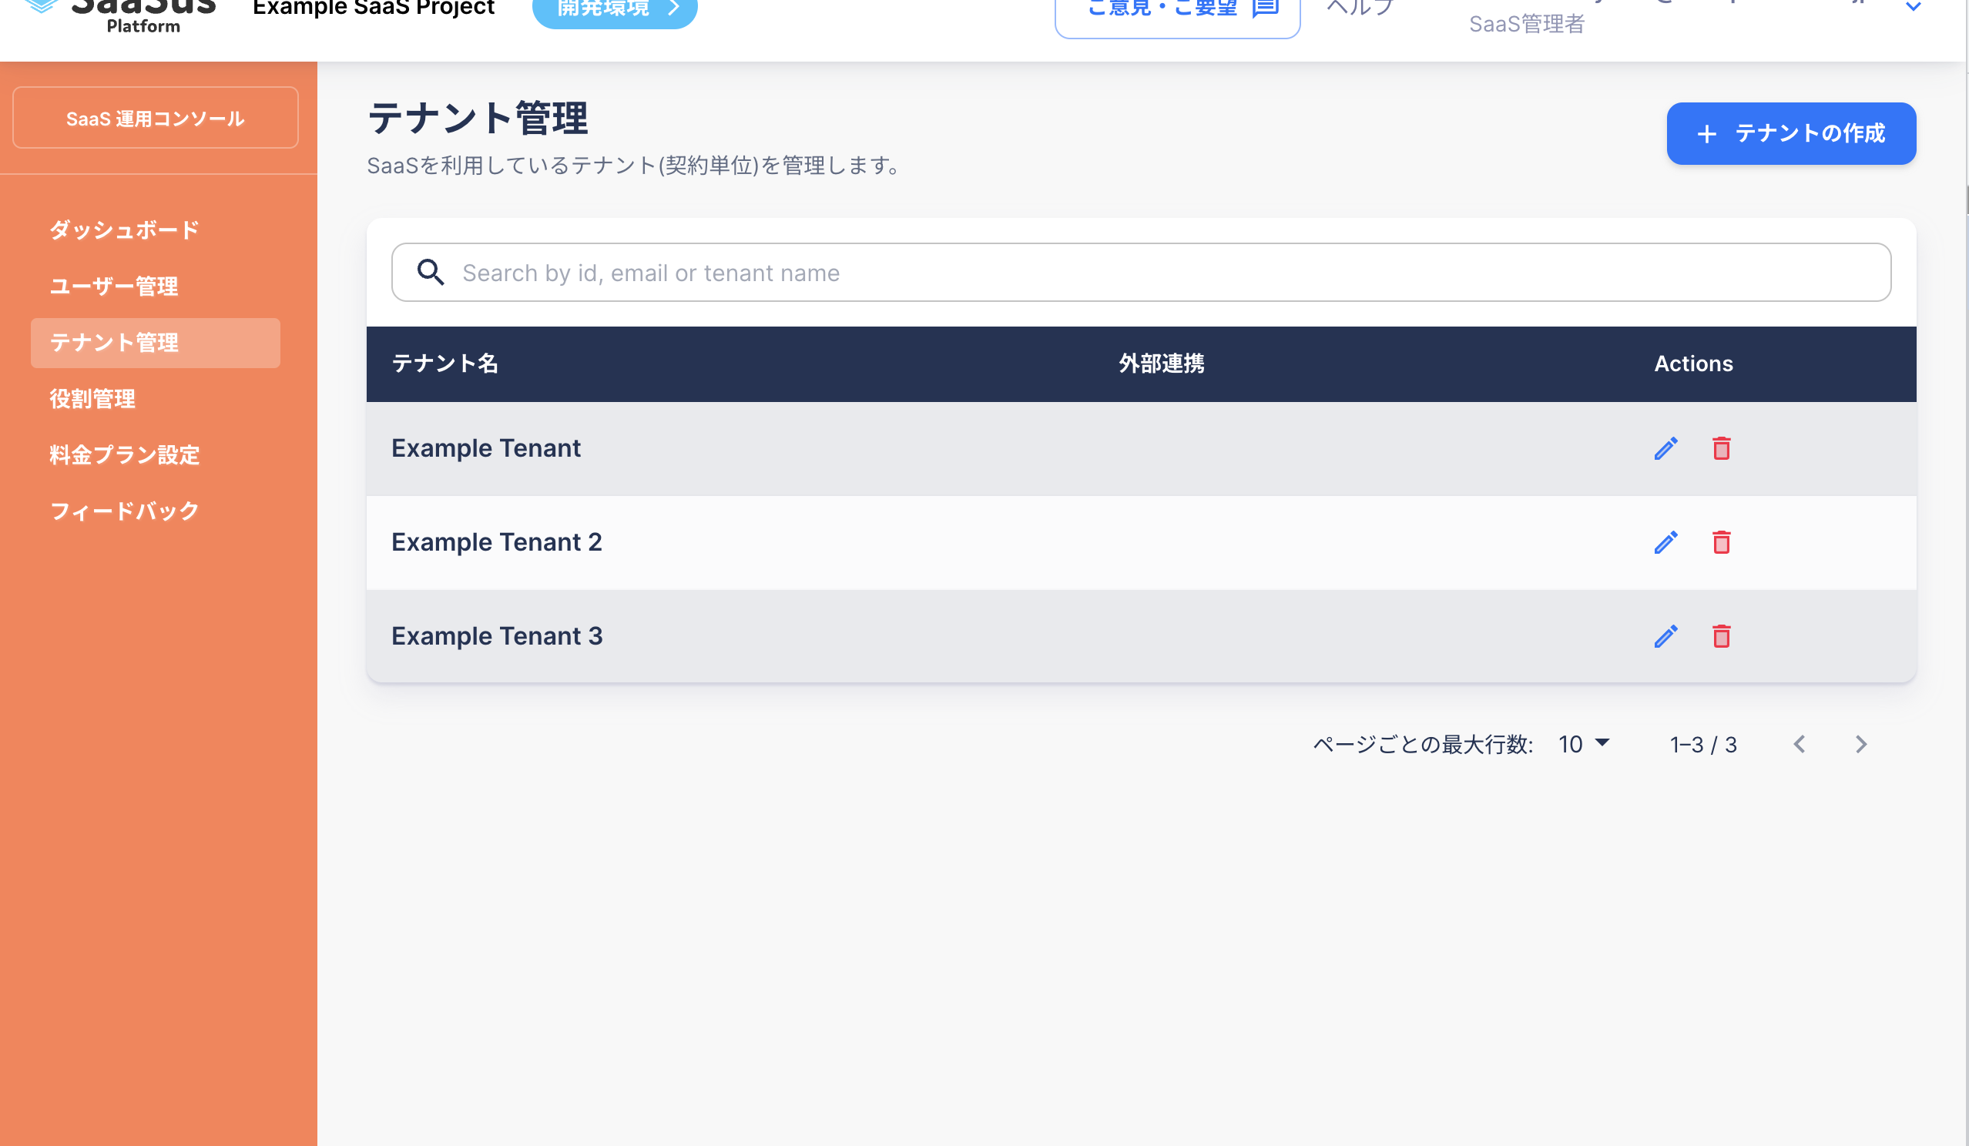The width and height of the screenshot is (1969, 1146).
Task: Expand the user account menu chevron
Action: click(x=1912, y=7)
